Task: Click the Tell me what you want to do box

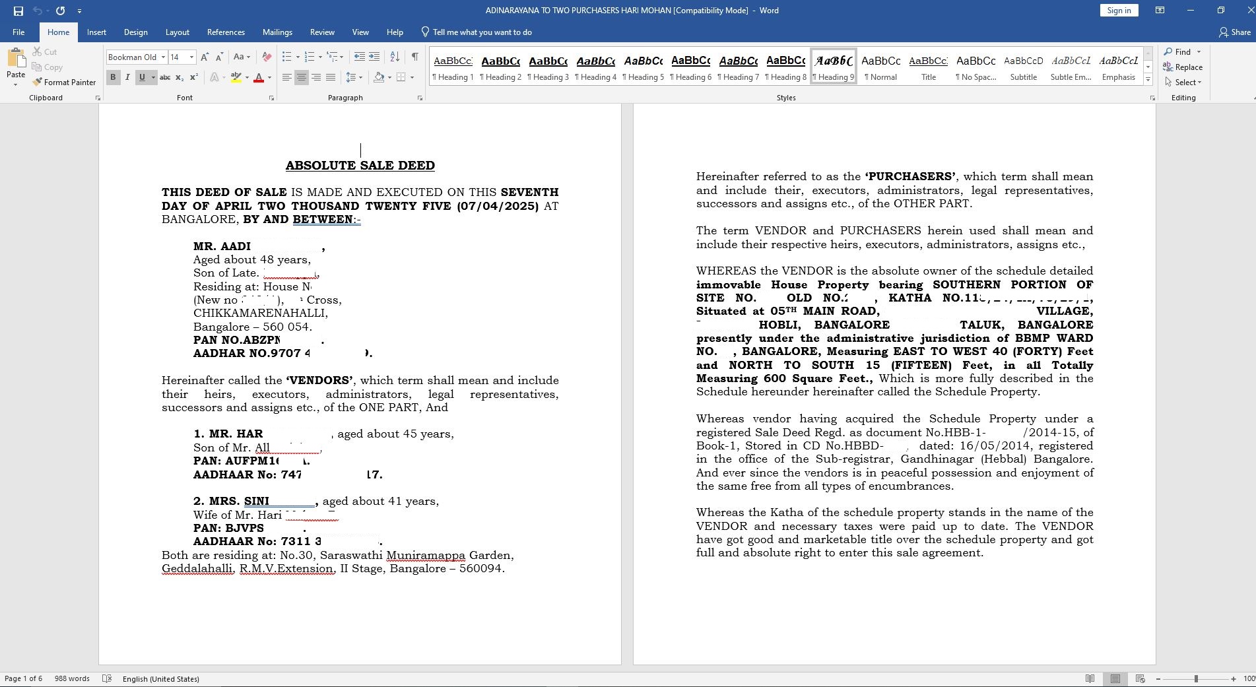Action: pyautogui.click(x=482, y=32)
